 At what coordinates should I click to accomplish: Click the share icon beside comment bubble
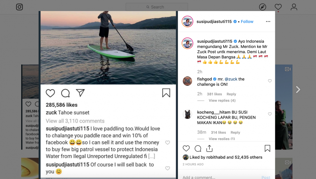(209, 149)
